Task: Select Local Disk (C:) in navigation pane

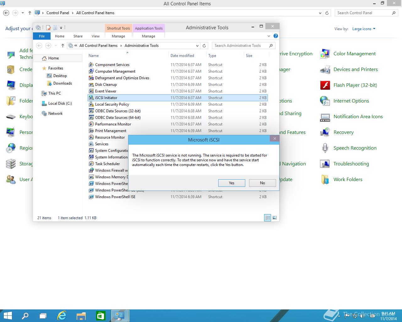Action: 57,103
